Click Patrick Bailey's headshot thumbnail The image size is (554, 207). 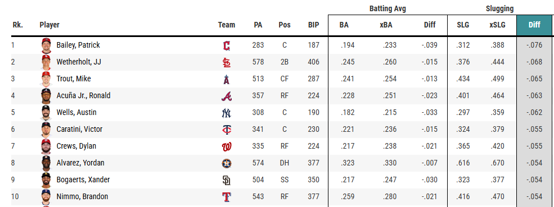(46, 45)
